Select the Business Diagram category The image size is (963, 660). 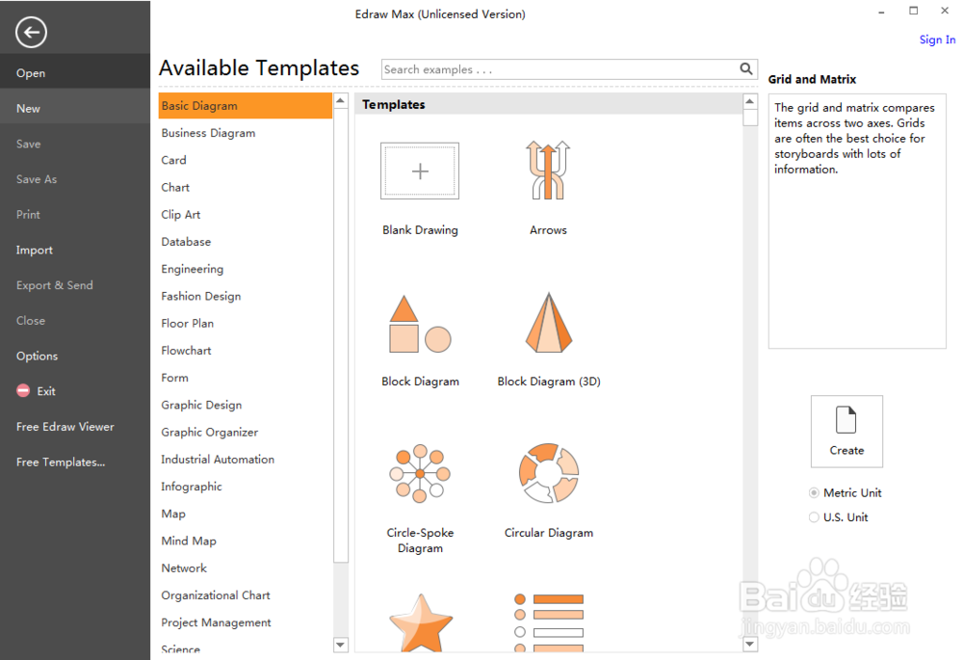[x=245, y=133]
